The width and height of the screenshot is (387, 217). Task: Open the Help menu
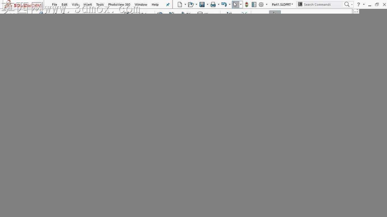click(155, 5)
